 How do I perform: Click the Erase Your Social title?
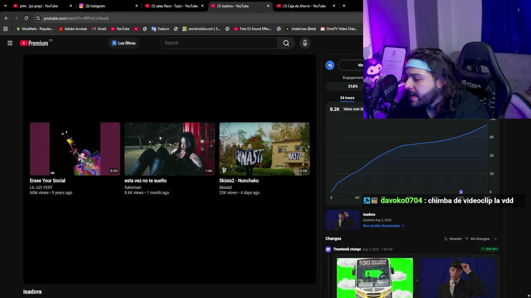point(47,180)
